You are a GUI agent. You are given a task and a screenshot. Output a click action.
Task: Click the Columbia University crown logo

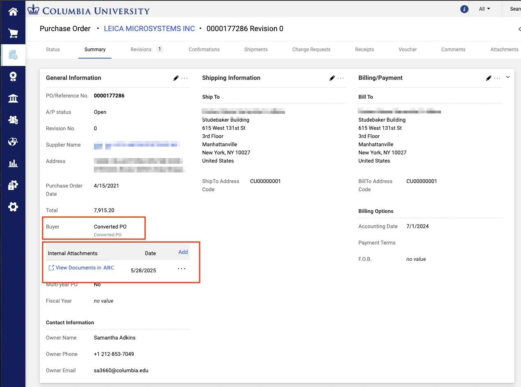point(33,9)
